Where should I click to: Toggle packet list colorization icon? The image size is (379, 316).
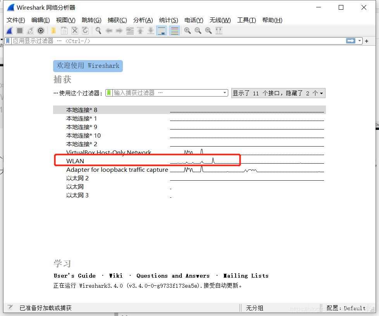click(x=174, y=31)
